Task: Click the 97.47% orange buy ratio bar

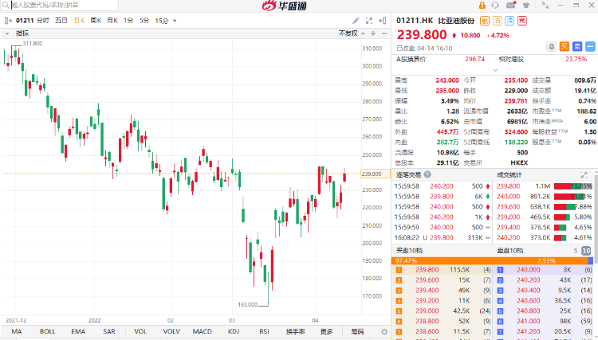Action: [490, 261]
